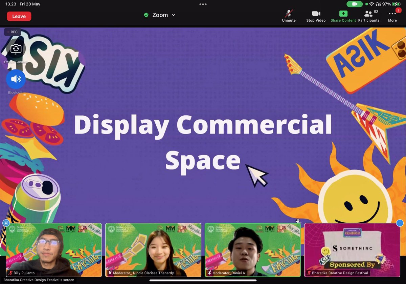Tap the Switch Camera icon
Screen dimensions: 406x284
pos(16,49)
